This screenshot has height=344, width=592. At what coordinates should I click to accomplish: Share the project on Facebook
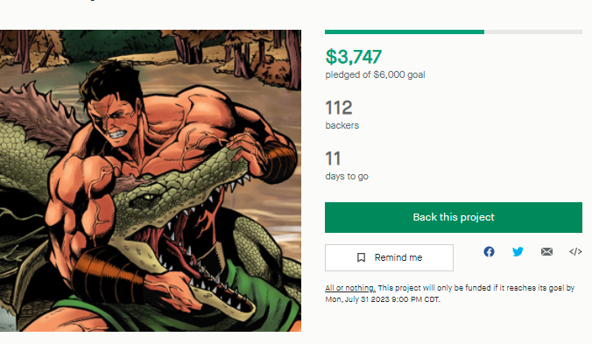[489, 251]
